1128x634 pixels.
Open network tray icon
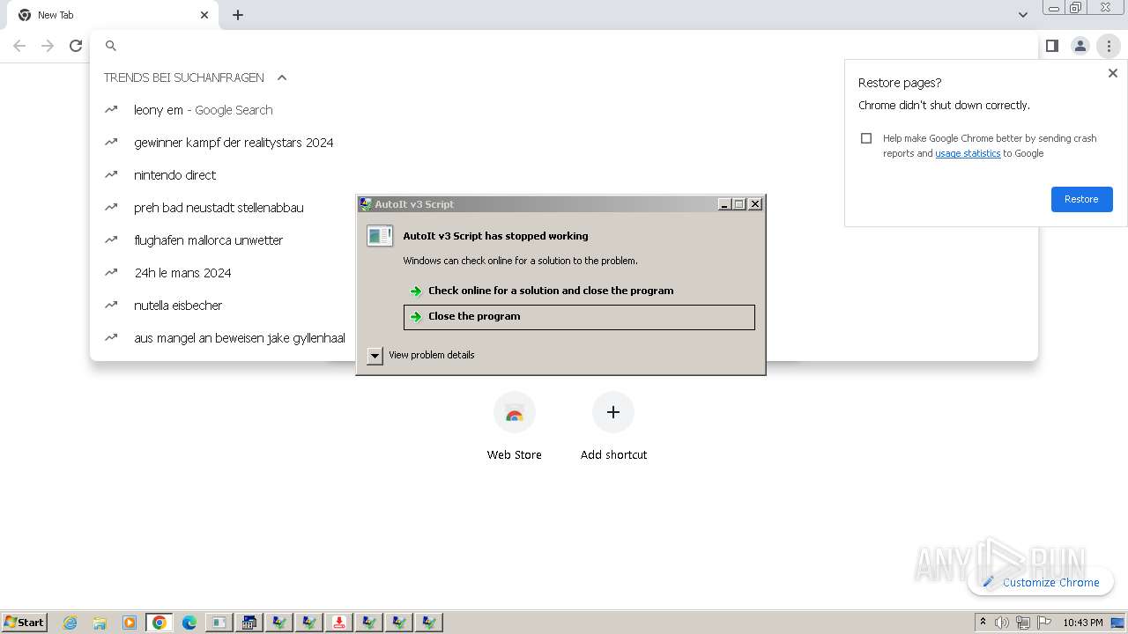1023,623
